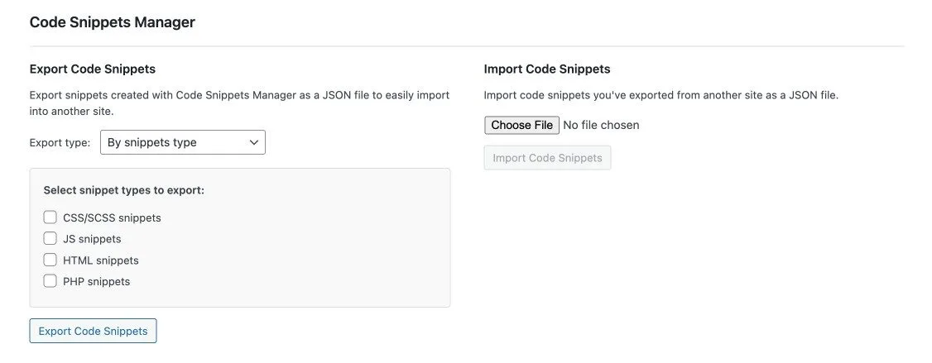Click the "JS snippets" label text

click(x=92, y=239)
